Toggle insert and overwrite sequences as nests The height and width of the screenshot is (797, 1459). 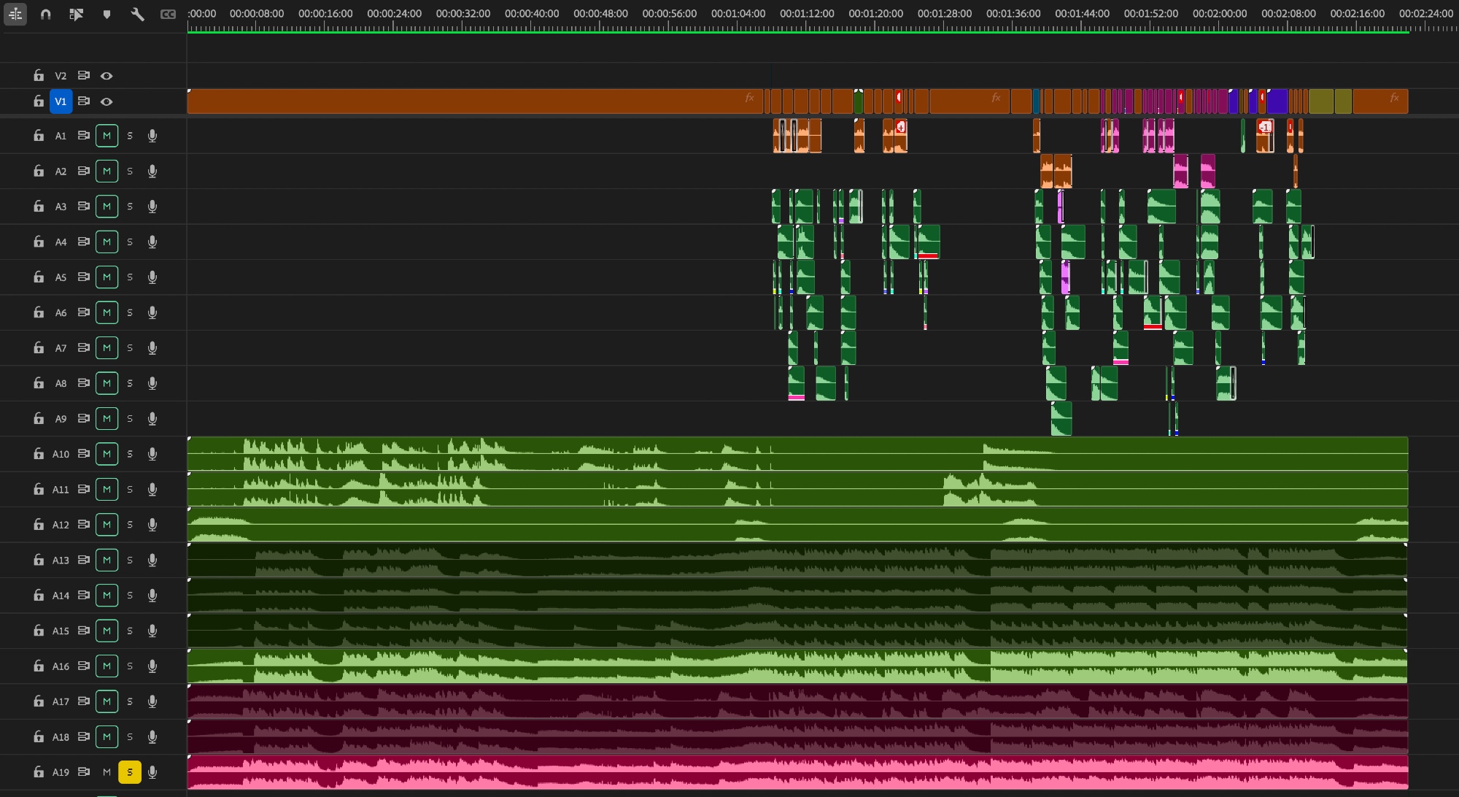point(15,14)
